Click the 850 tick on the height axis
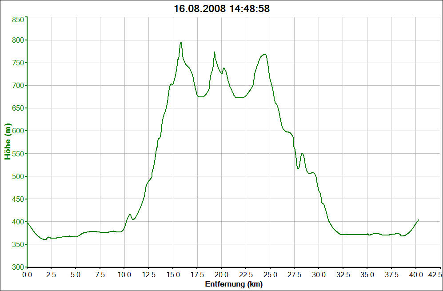 click(x=18, y=20)
